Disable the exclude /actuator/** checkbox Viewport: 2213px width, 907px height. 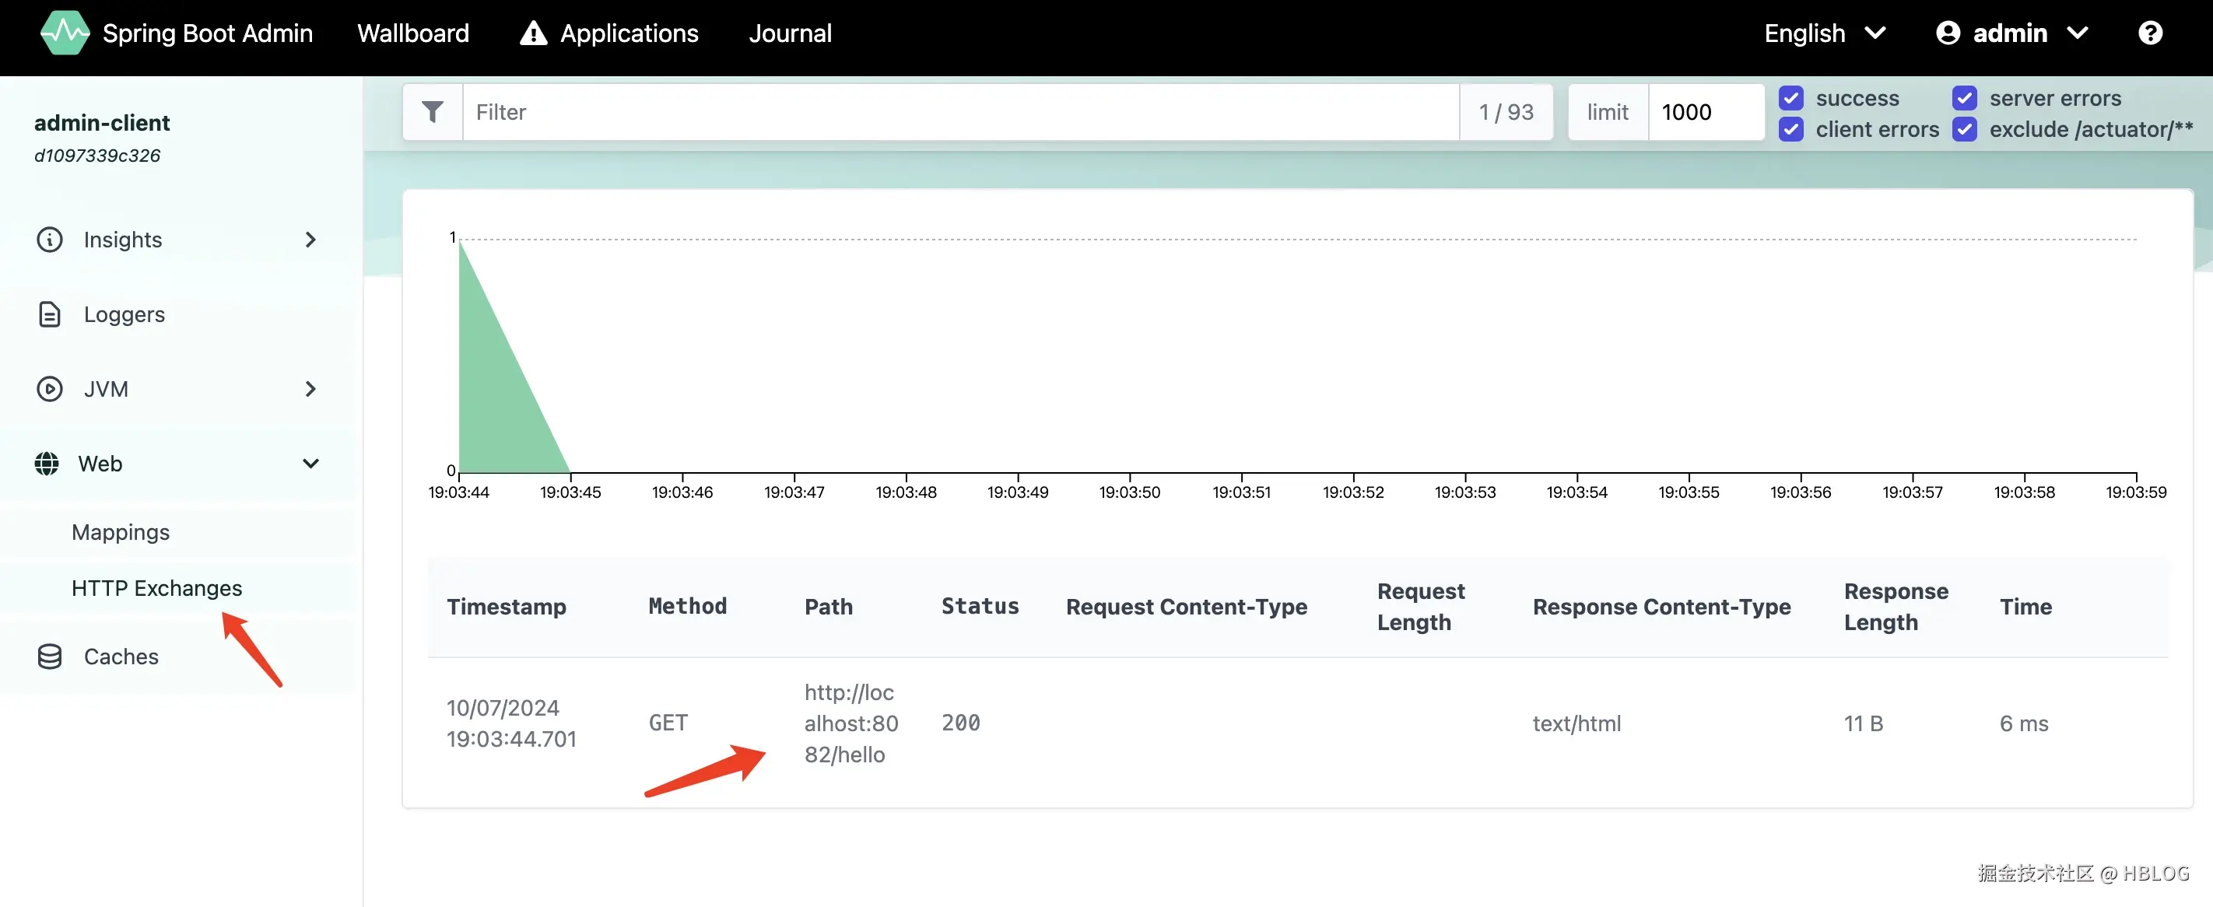[x=1964, y=129]
